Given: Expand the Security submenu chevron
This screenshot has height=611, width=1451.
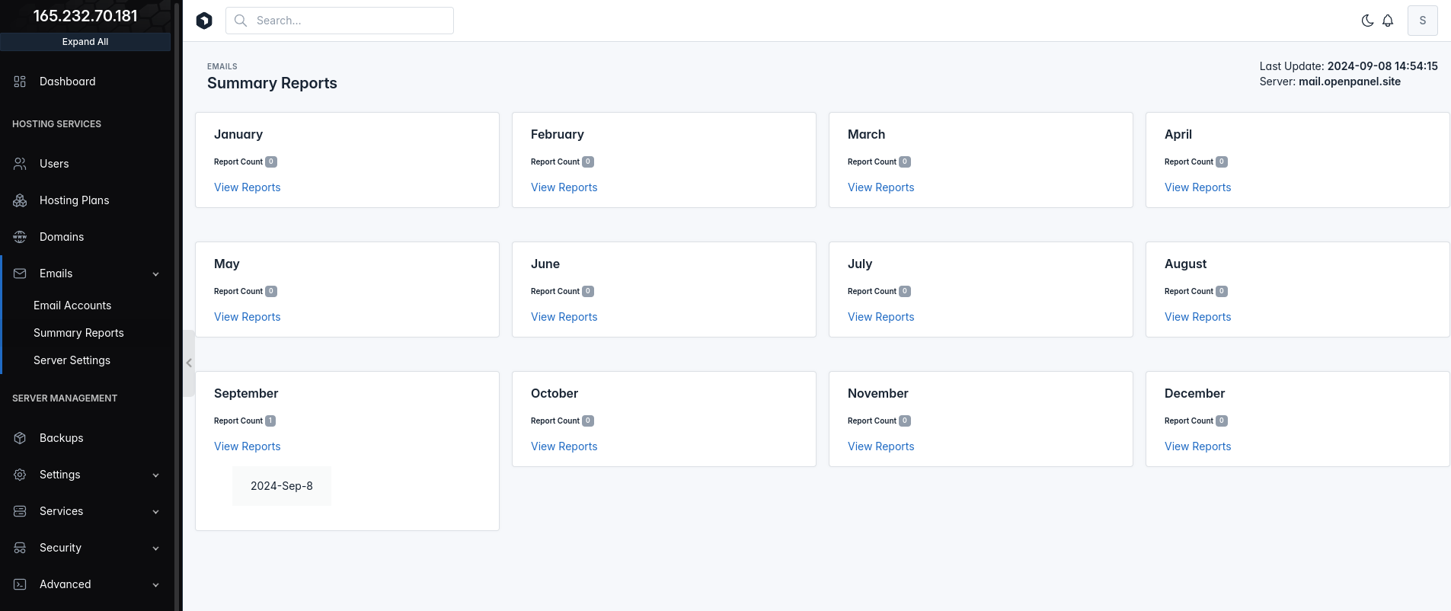Looking at the screenshot, I should pyautogui.click(x=155, y=549).
